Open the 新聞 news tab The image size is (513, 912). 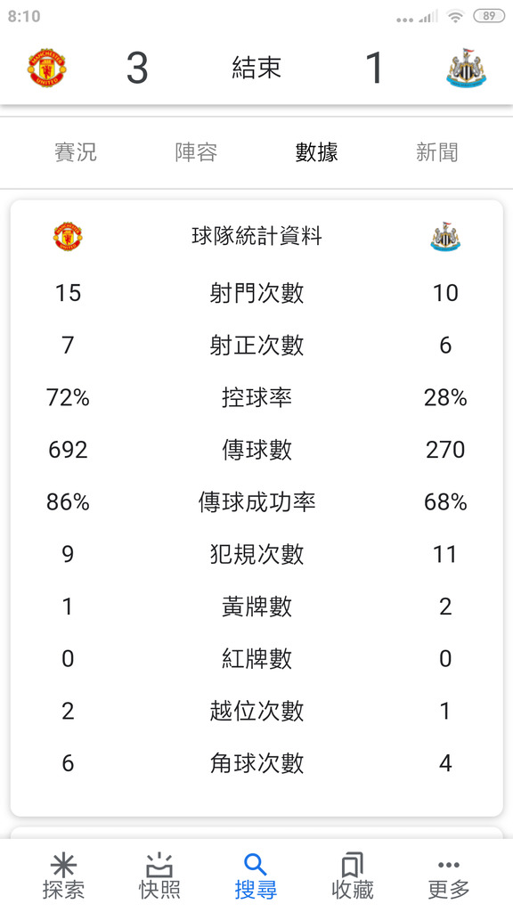[x=436, y=152]
